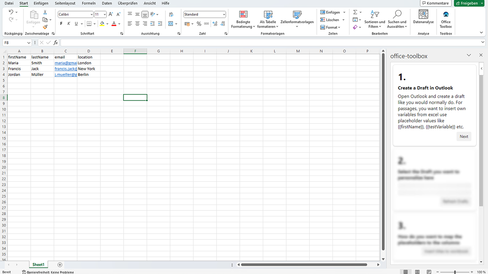Screen dimensions: 488x274
Task: Open the Sortieren und Filtern menu
Action: [x=375, y=19]
